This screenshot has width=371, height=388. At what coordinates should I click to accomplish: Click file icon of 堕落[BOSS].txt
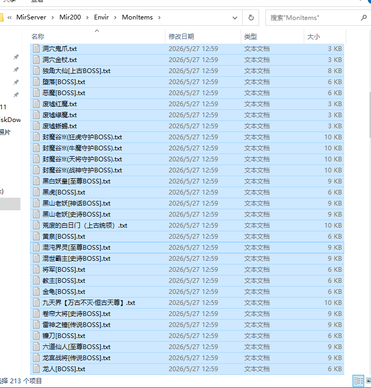click(x=36, y=81)
